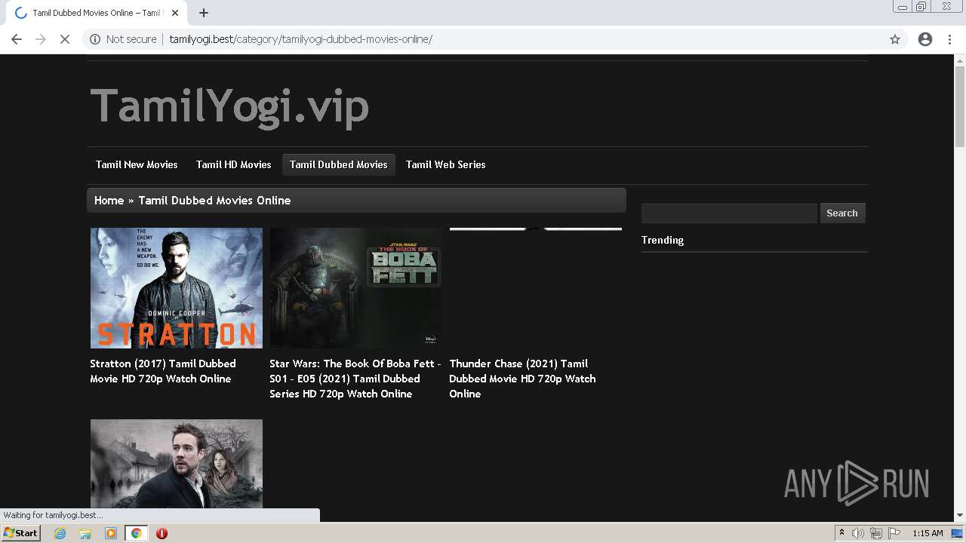Viewport: 966px width, 543px height.
Task: Open Tamil New Movies menu
Action: point(137,164)
